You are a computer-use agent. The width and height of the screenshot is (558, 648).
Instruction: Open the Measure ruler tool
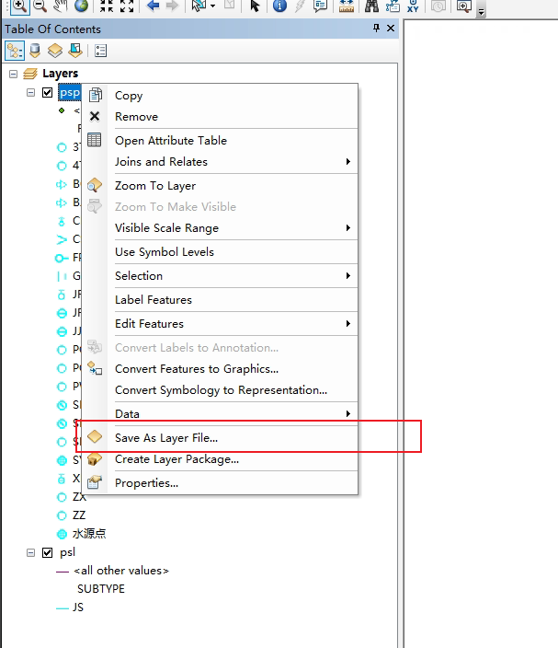(347, 6)
